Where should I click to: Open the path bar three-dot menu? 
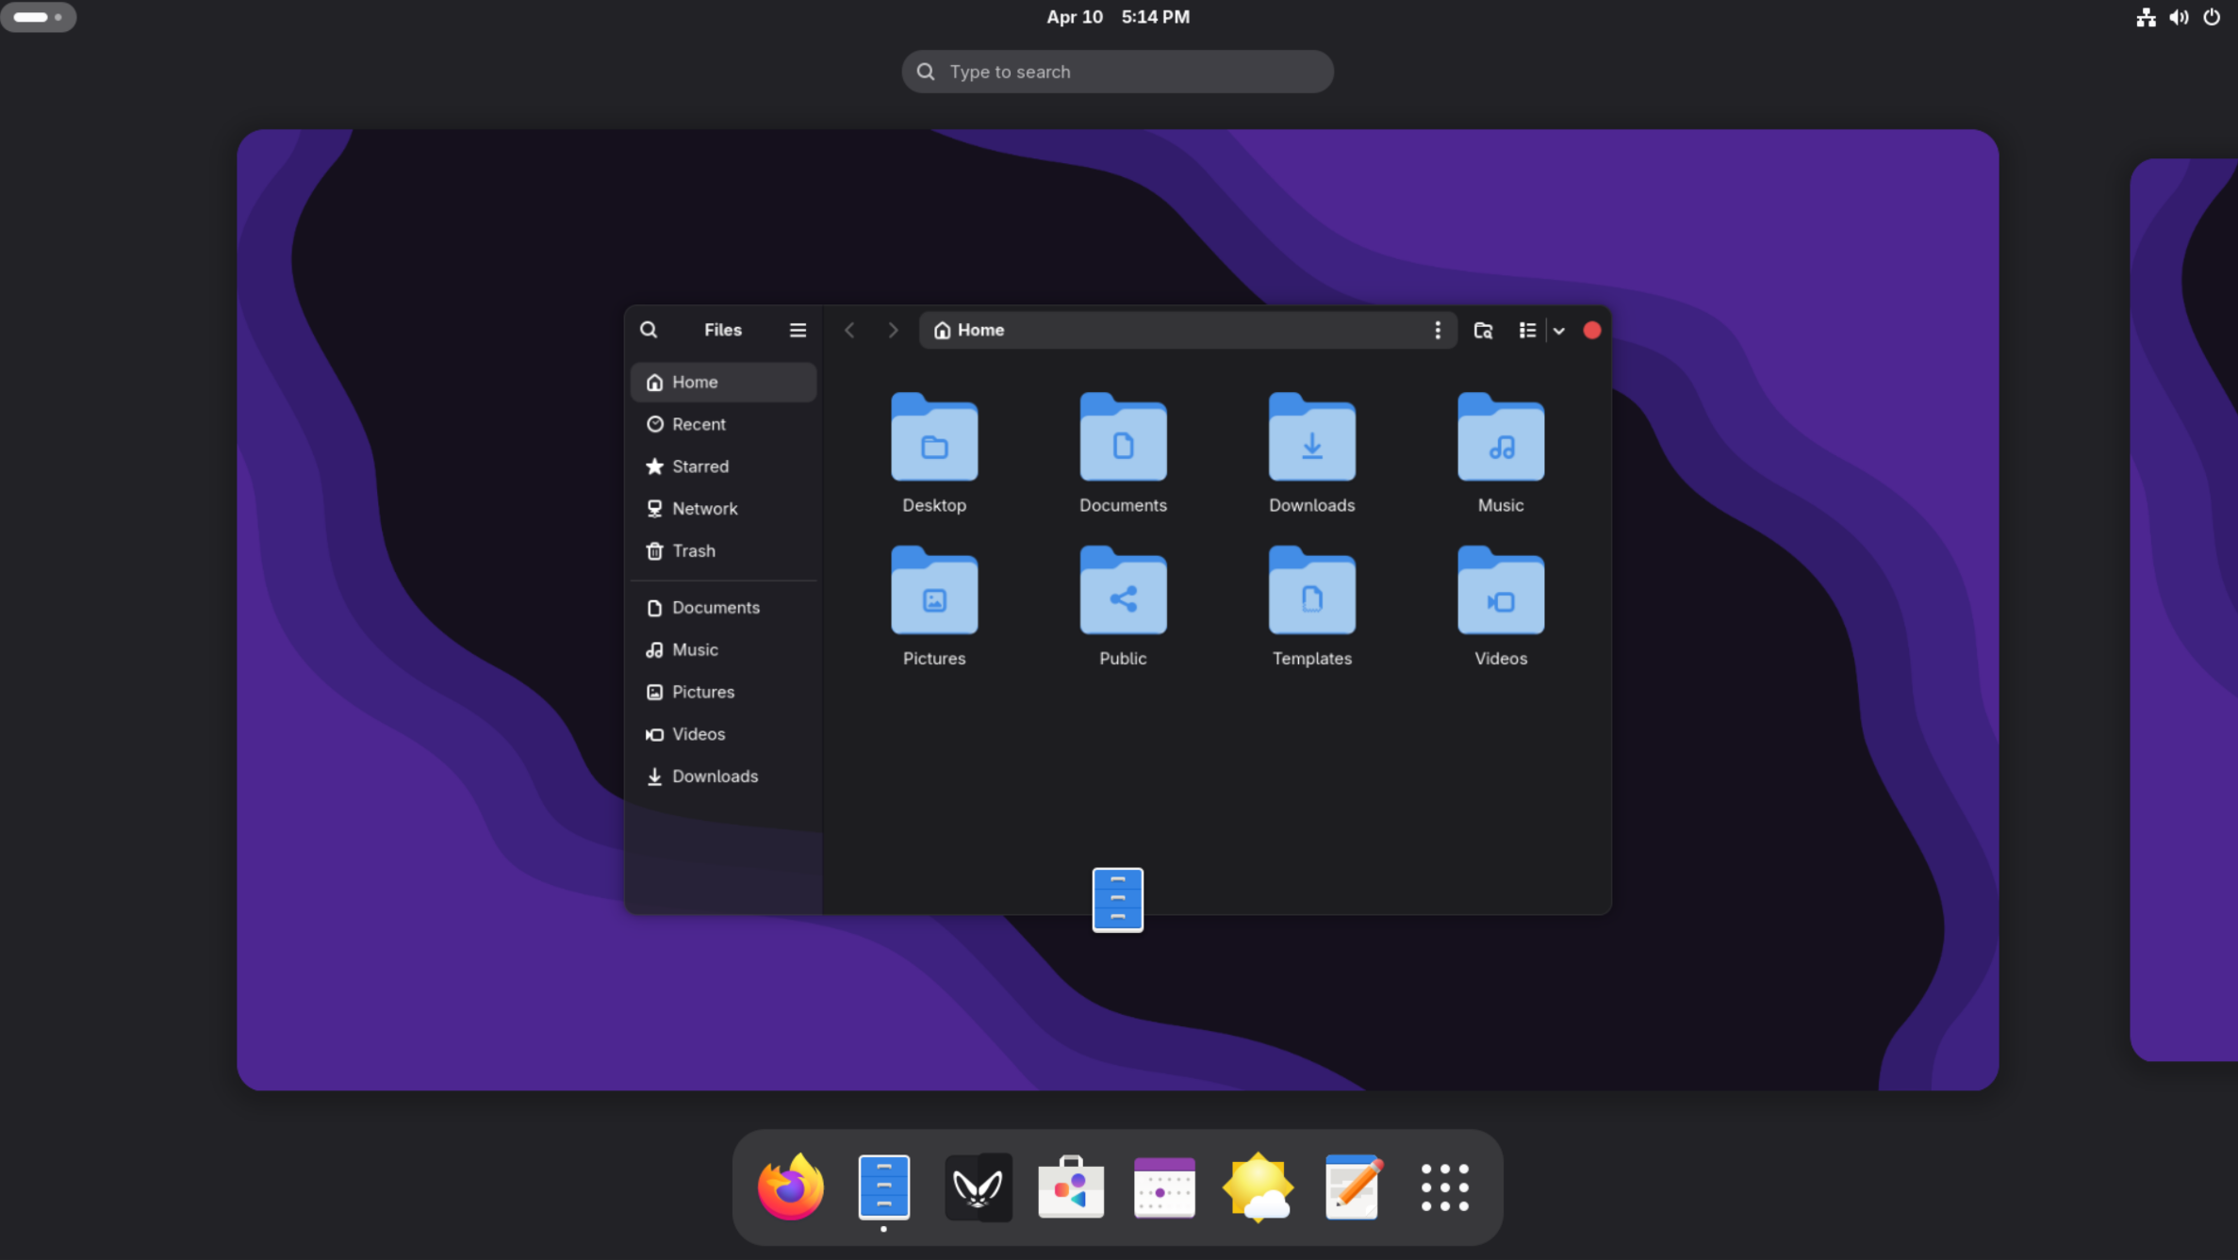coord(1437,330)
